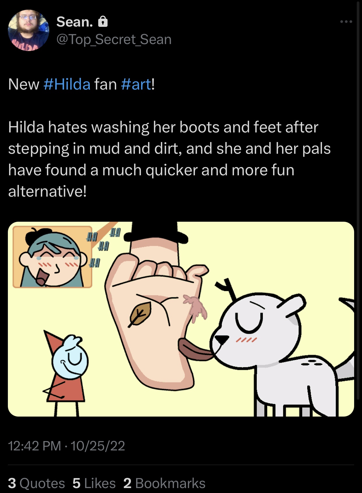This screenshot has width=362, height=493.
Task: Click the brown leaf in the artwork
Action: click(x=140, y=314)
